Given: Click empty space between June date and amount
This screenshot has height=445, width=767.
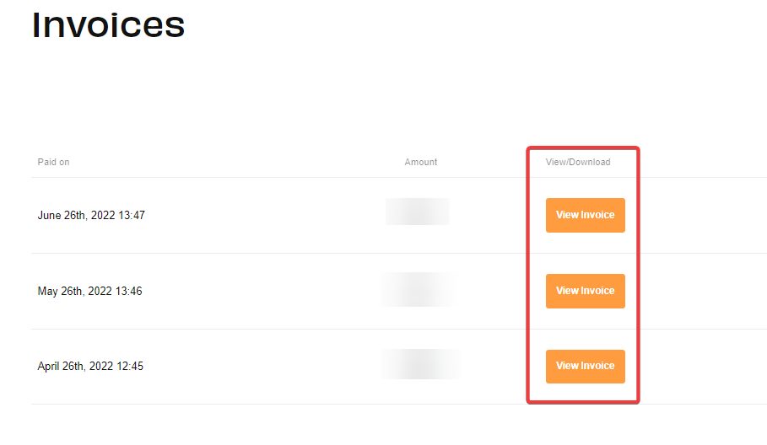Looking at the screenshot, I should [262, 216].
